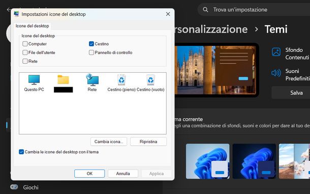The image size is (310, 194).
Task: Enable the Pannello di controllo checkbox
Action: pos(91,52)
